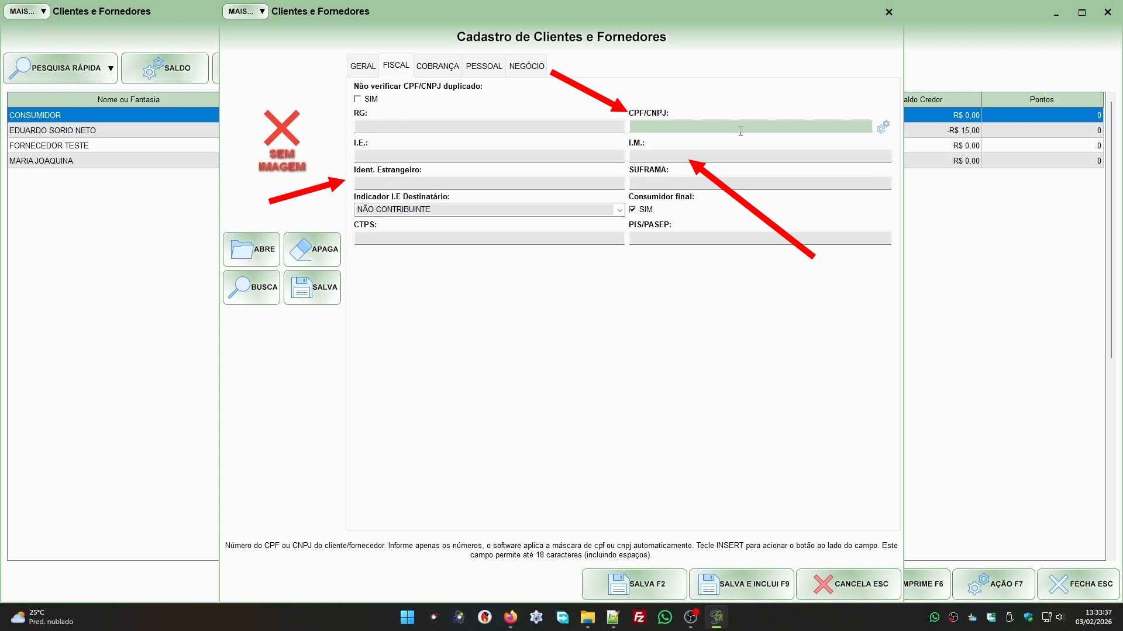The height and width of the screenshot is (631, 1123).
Task: Open the PESQUISA RÁPIDA dropdown arrow
Action: (x=111, y=68)
